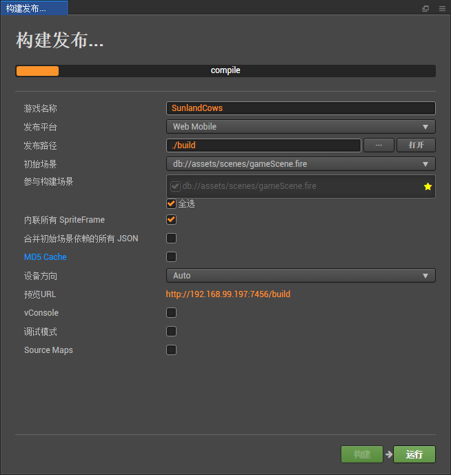Check the Source Maps option
The height and width of the screenshot is (475, 451).
click(171, 350)
